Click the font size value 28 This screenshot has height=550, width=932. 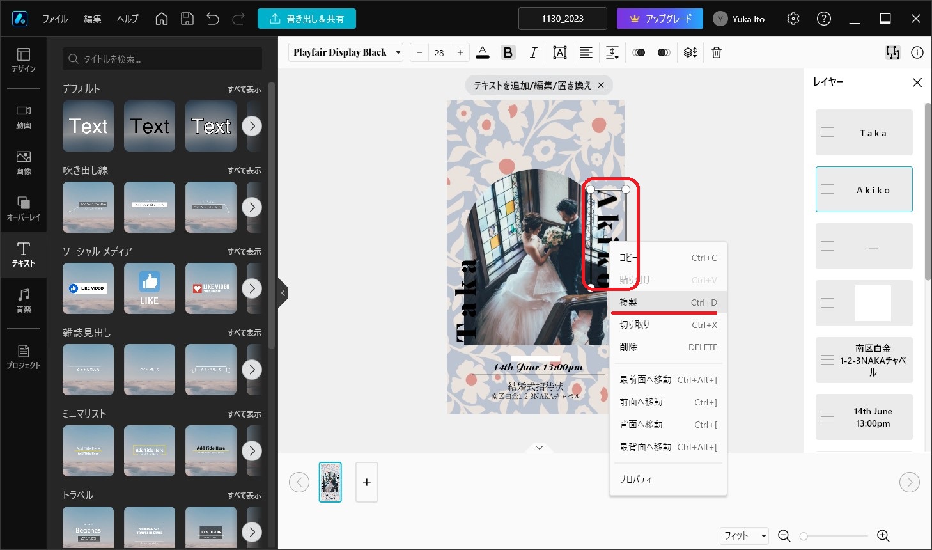tap(439, 52)
